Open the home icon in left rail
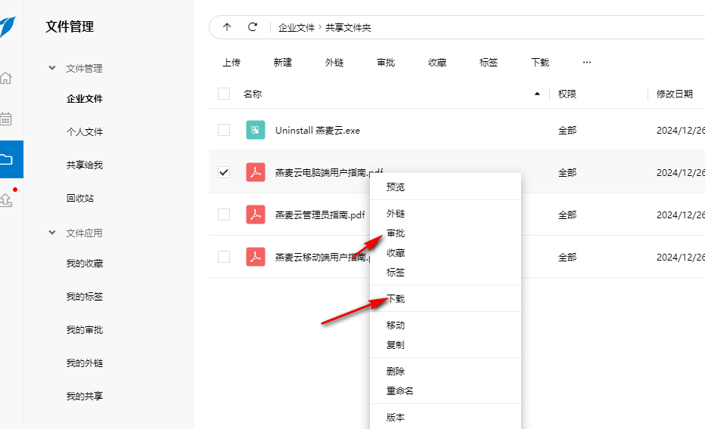Viewport: 705px width, 429px height. [6, 78]
